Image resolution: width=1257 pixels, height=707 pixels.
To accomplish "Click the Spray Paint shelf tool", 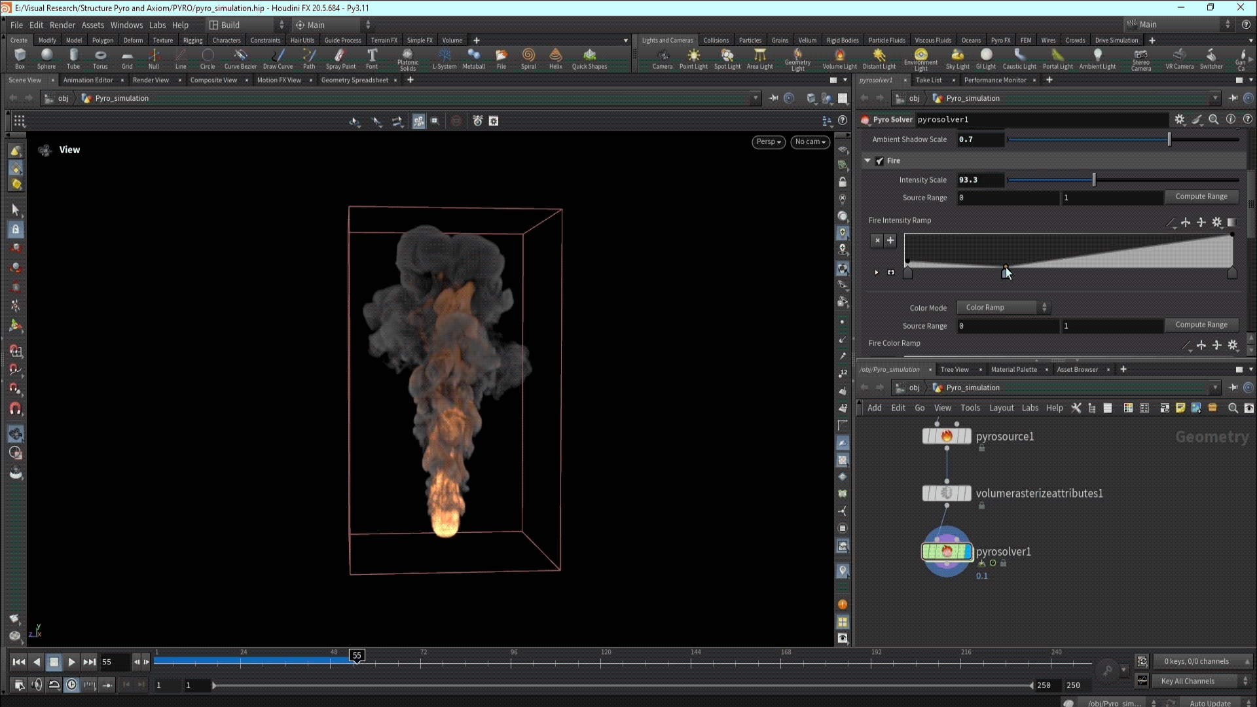I will 340,58.
